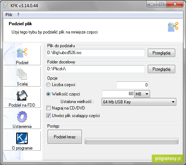Click the Podziel plik heading text
Screen dimensions: 186x165
pos(21,24)
